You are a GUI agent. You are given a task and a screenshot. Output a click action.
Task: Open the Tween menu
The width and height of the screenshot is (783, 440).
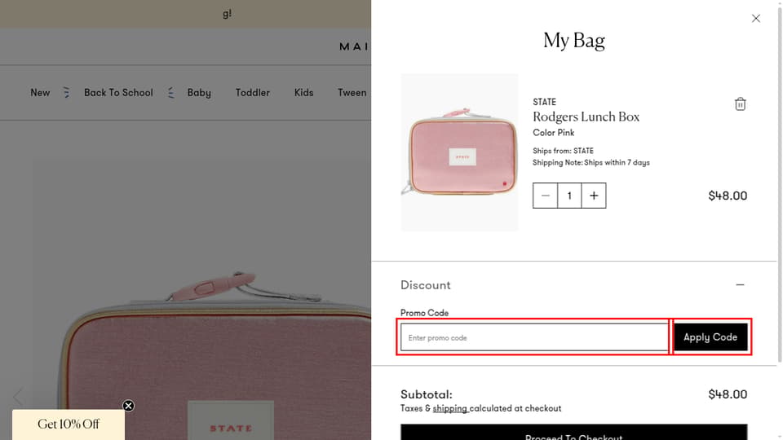coord(352,93)
